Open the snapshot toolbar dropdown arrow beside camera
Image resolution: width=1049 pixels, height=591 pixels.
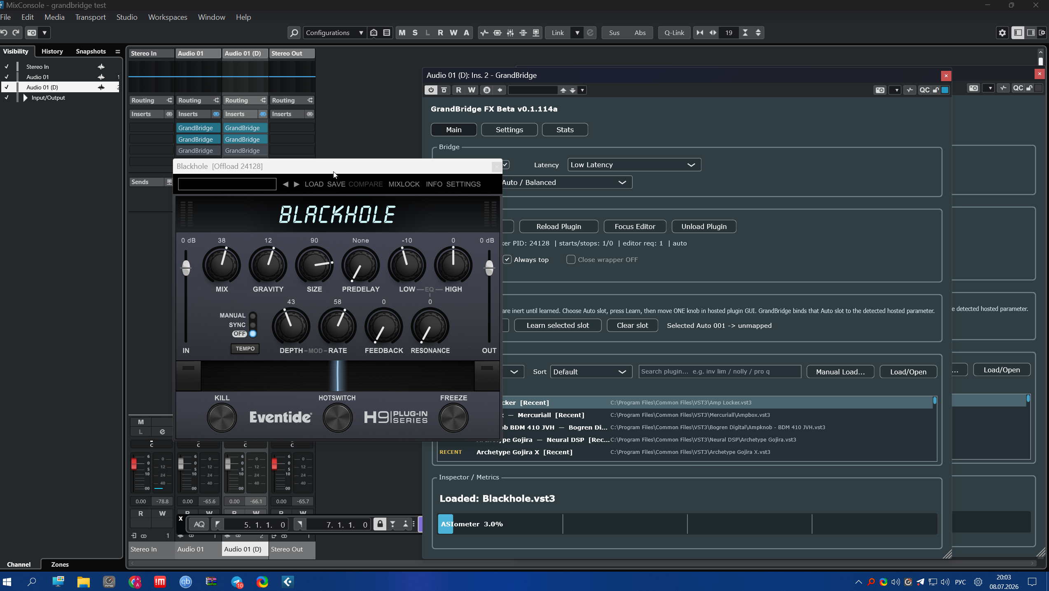pyautogui.click(x=44, y=33)
